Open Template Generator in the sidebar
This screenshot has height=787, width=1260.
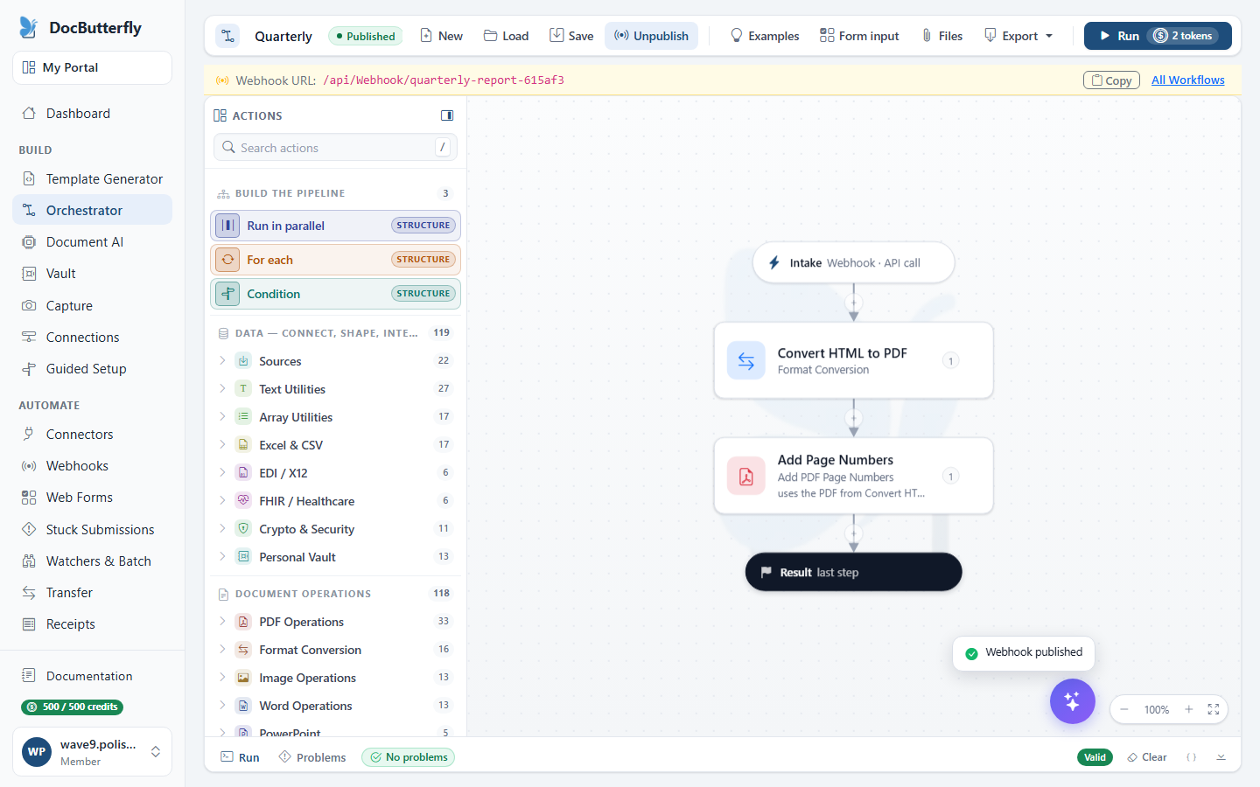coord(92,179)
